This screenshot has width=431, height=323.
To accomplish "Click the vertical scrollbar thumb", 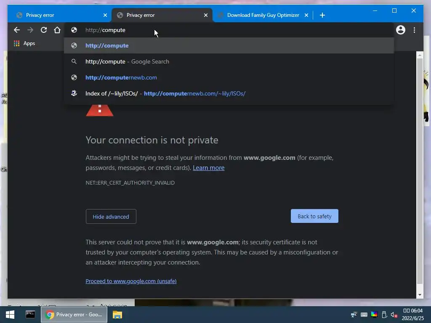I will coord(420,172).
